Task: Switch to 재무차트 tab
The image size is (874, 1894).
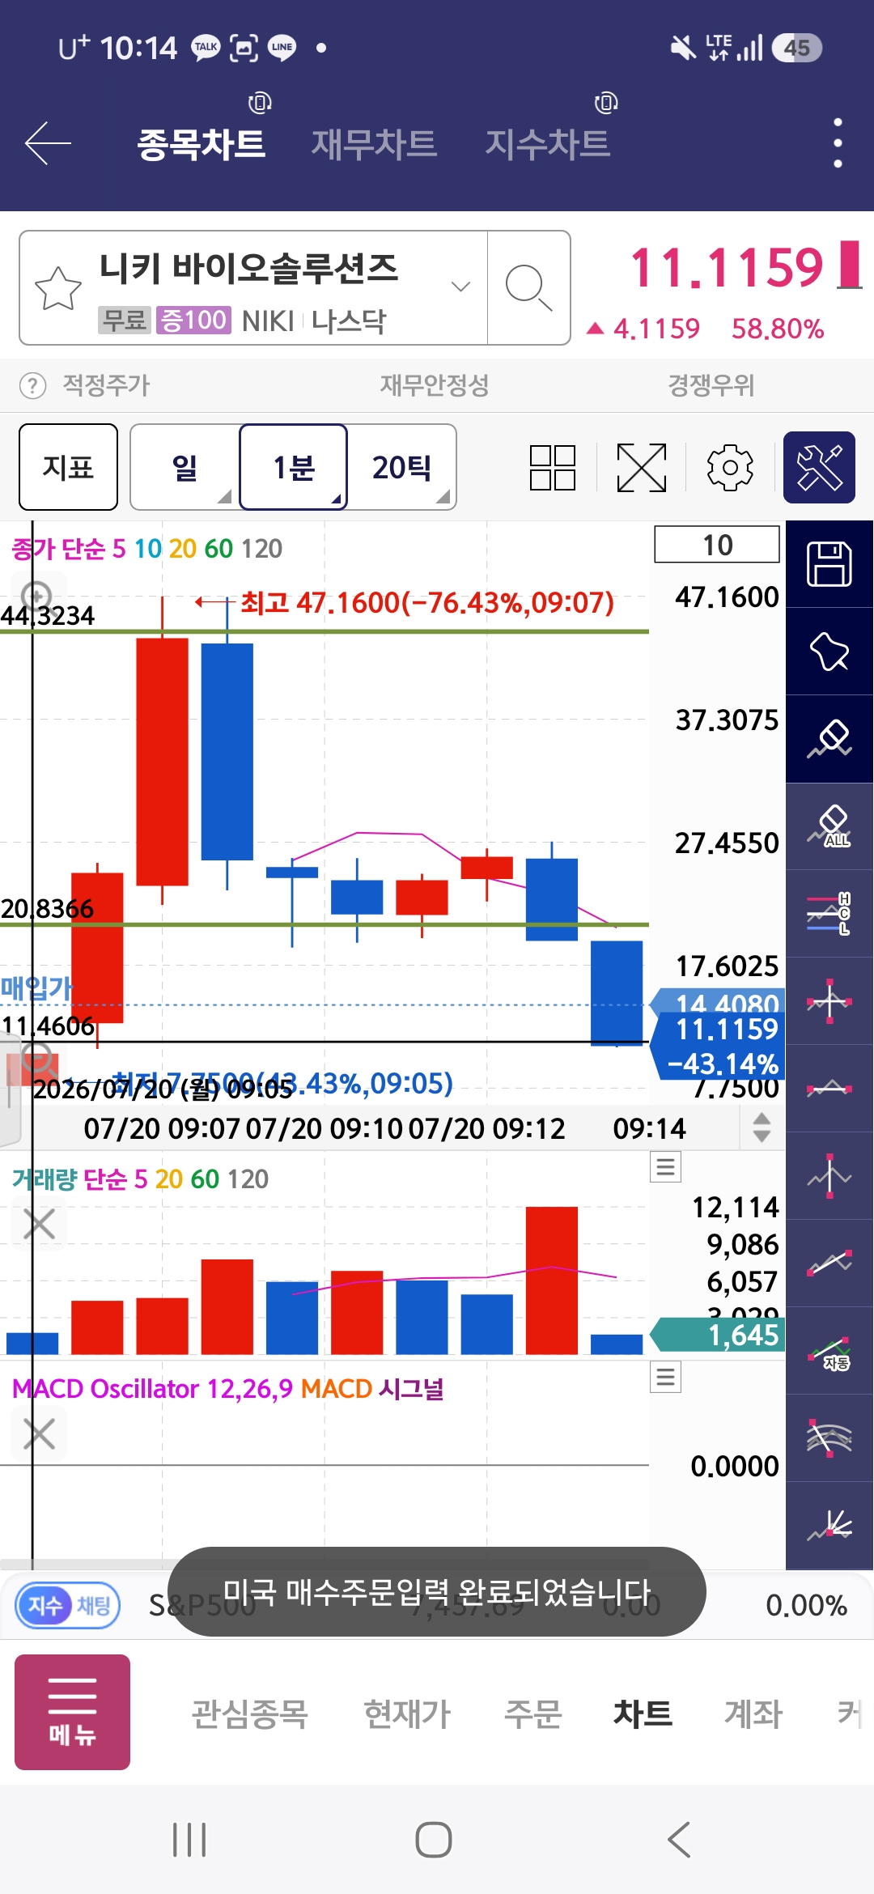Action: [x=374, y=144]
